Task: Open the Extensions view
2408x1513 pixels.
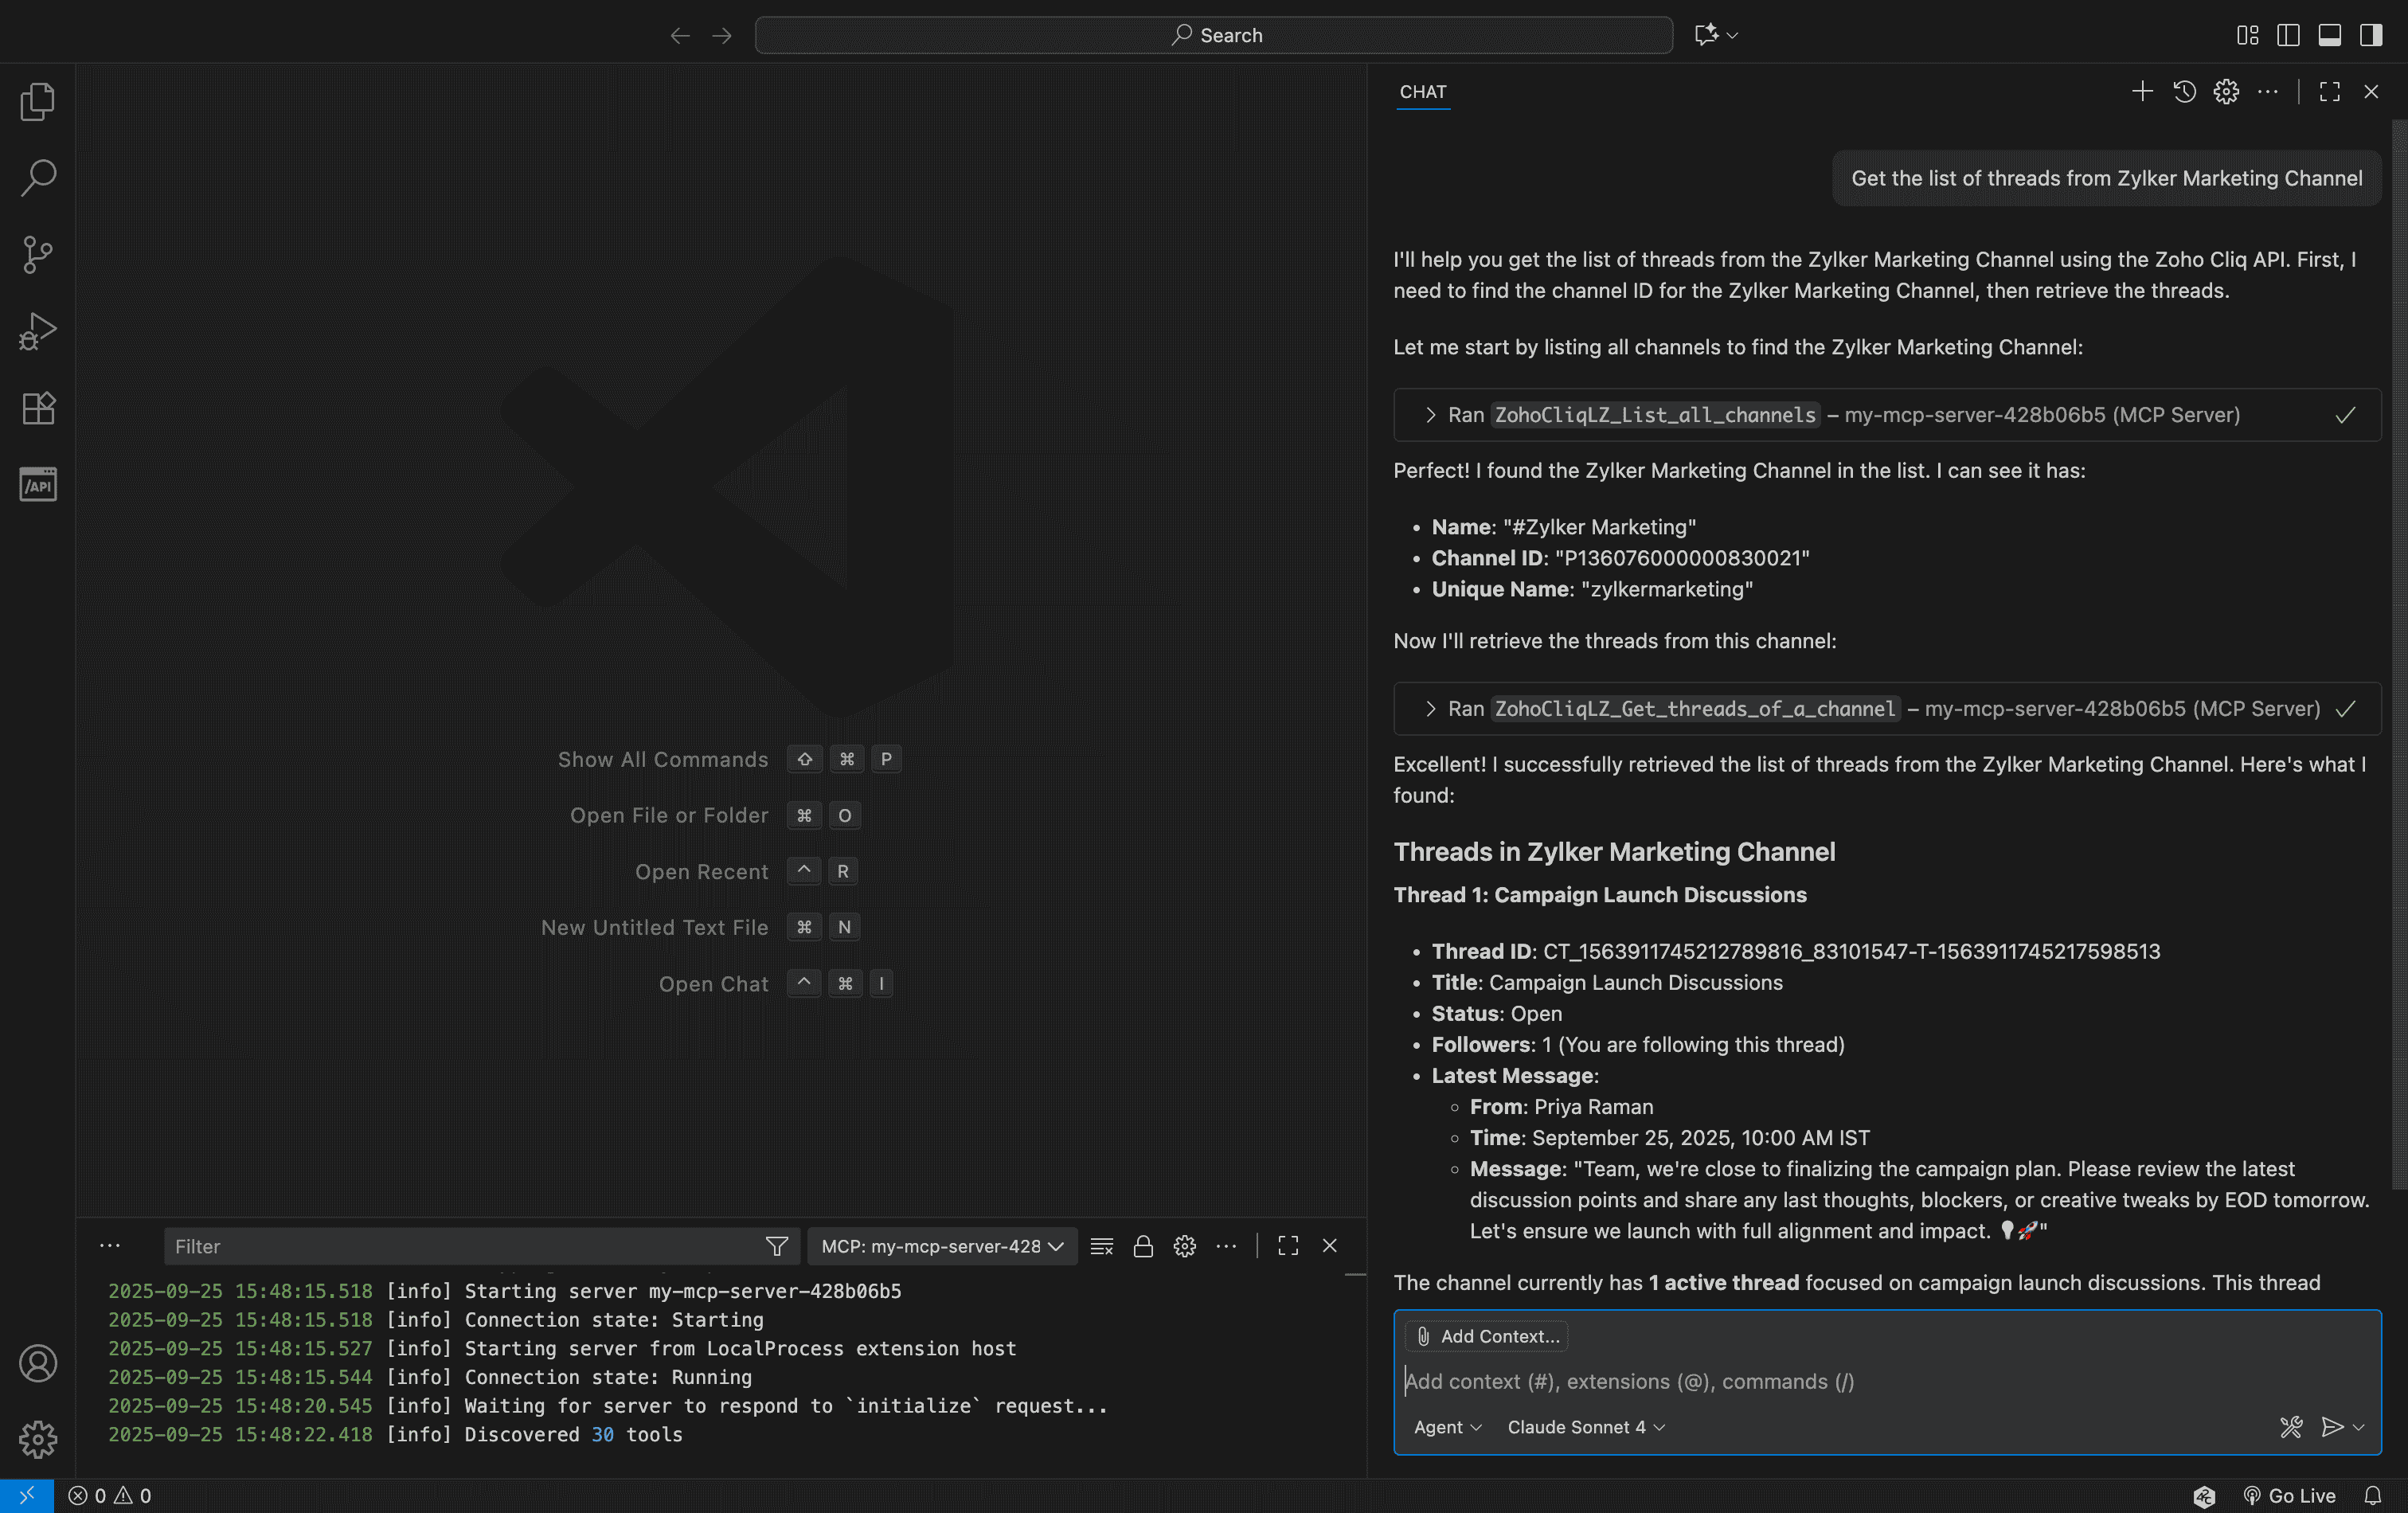Action: 38,408
